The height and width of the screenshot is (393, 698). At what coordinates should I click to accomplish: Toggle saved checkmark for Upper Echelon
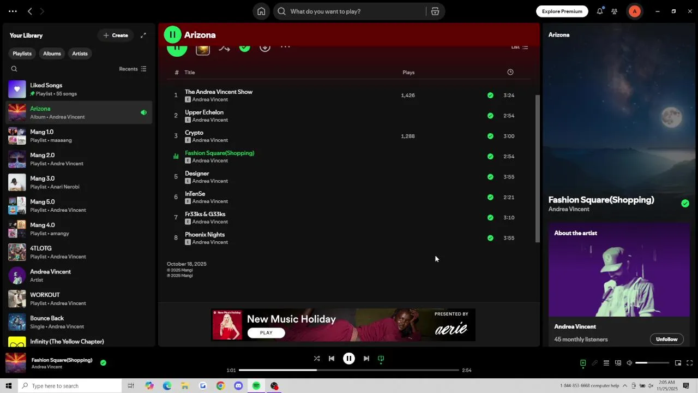point(490,116)
